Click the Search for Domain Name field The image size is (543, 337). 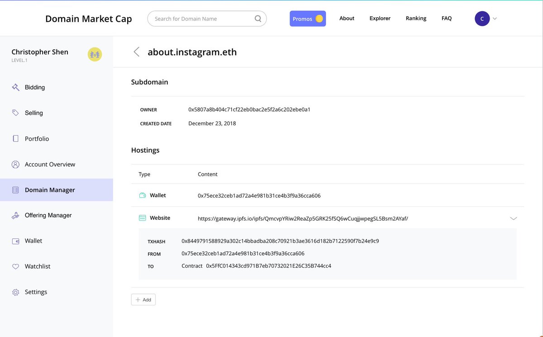coord(207,19)
